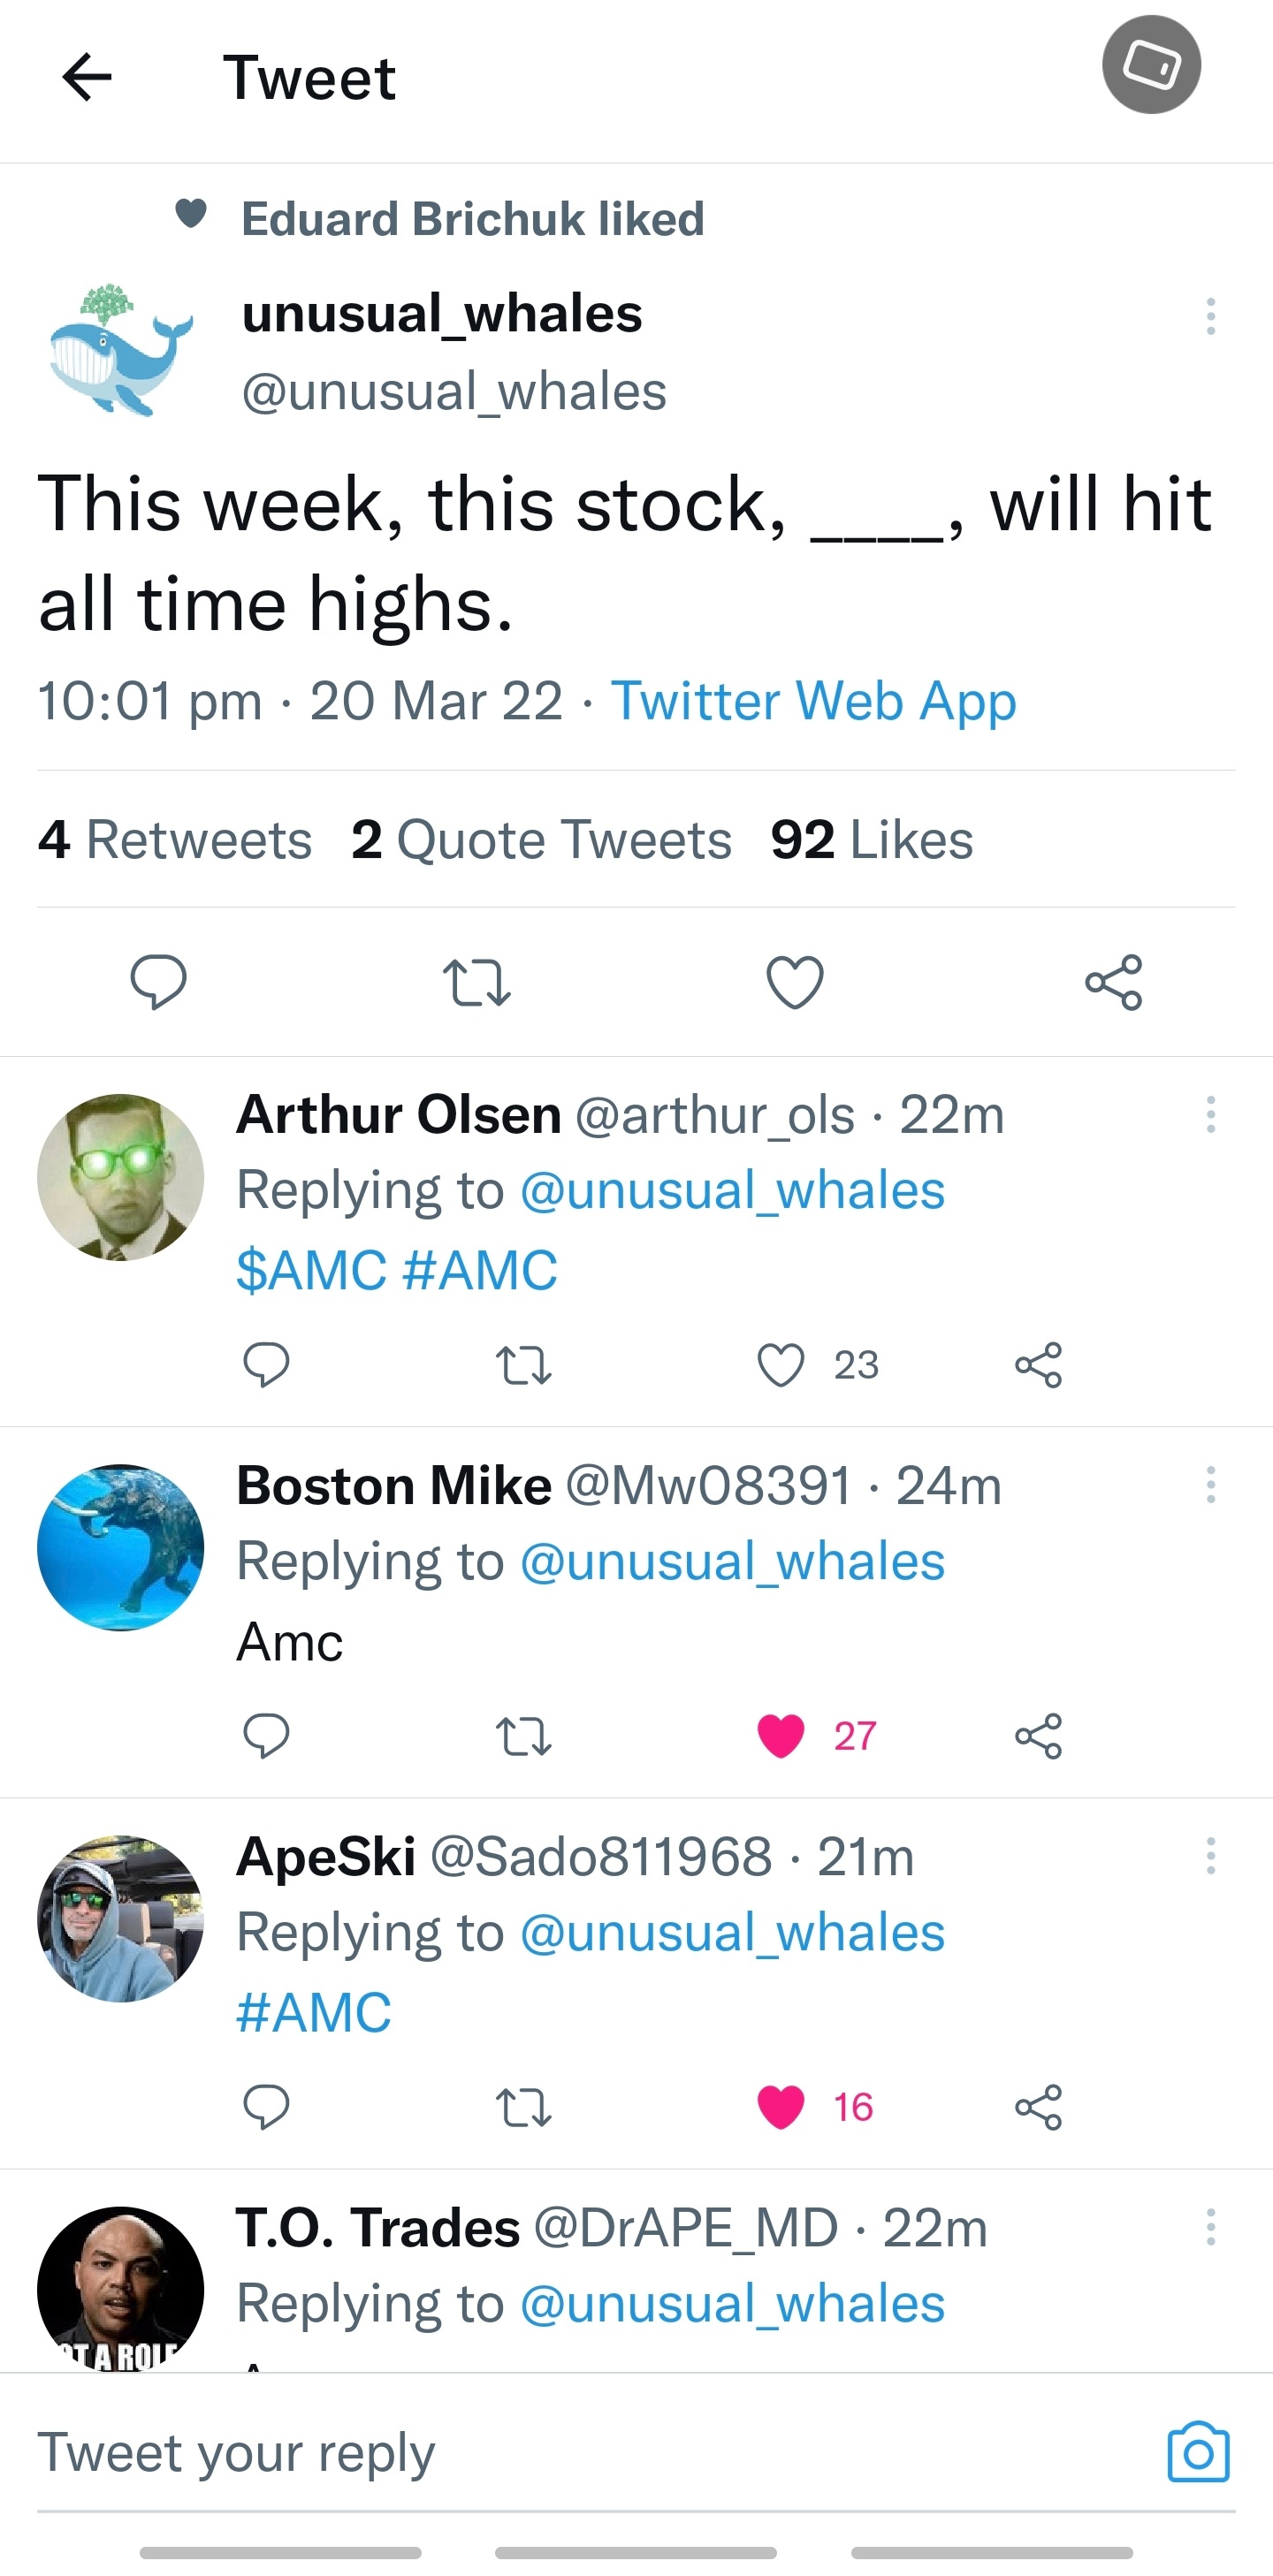Retweet Arthur Olsen's reply
This screenshot has height=2576, width=1273.
click(523, 1365)
